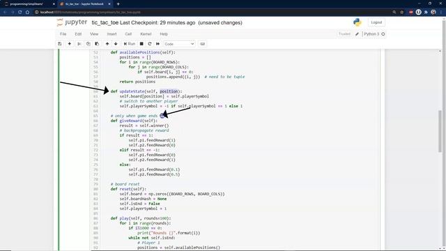
Task: Open the Insert menu
Action: [x=111, y=34]
